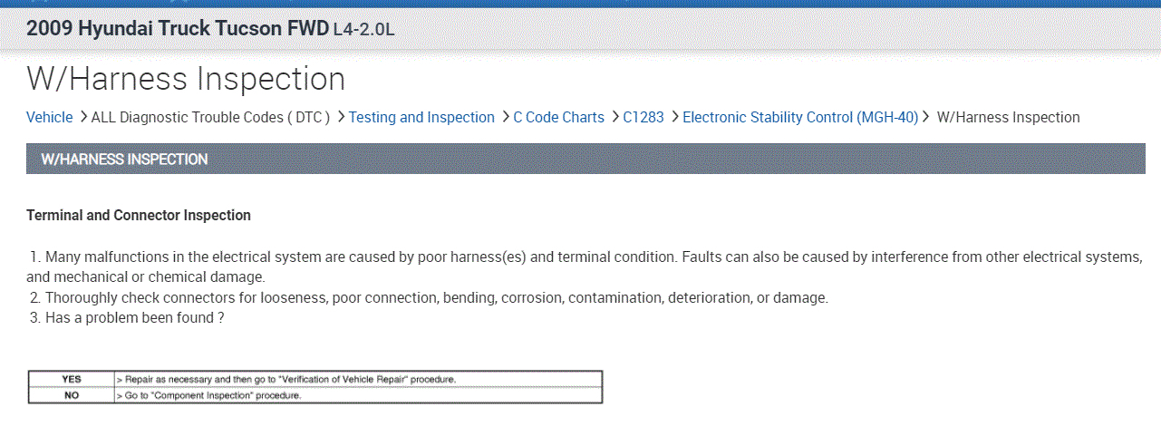The image size is (1161, 436).
Task: Open ALL Diagnostic Trouble Codes breadcrumb
Action: coord(210,118)
